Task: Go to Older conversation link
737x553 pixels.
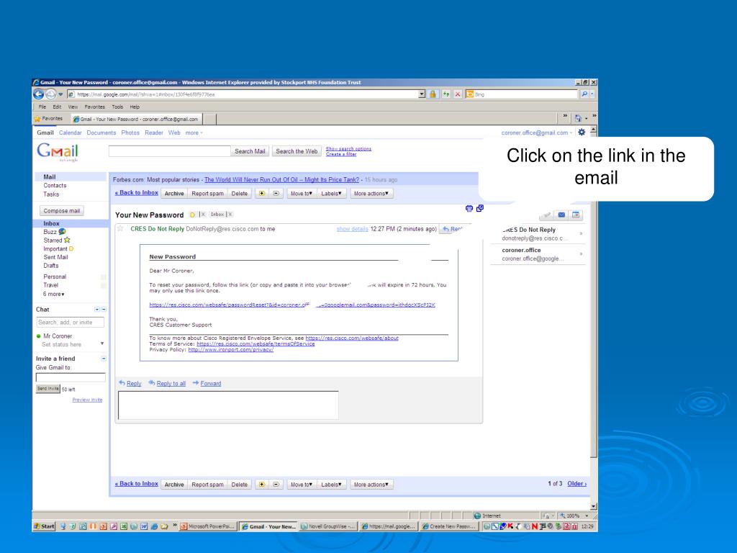Action: 577,483
